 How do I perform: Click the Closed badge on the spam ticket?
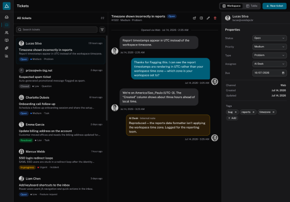(x=24, y=86)
